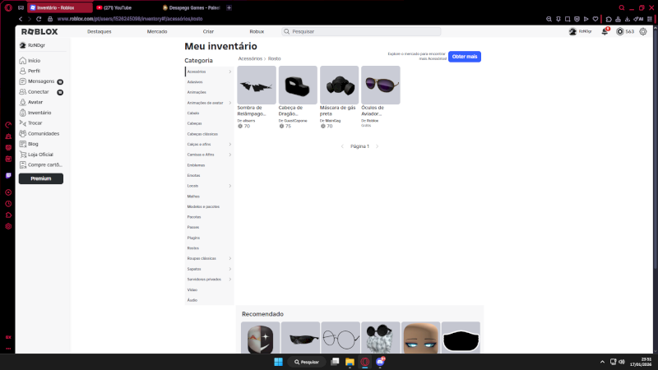The image size is (658, 370).
Task: Go to the next inventory page arrow
Action: click(x=377, y=146)
